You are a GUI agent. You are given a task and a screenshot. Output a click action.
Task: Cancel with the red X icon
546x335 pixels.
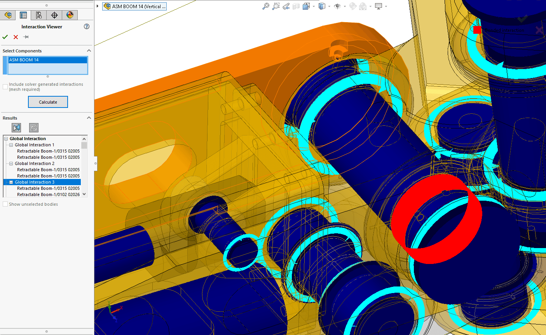click(16, 37)
